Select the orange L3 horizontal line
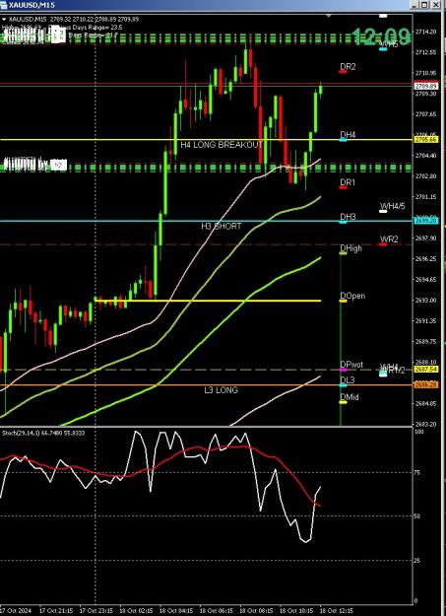The width and height of the screenshot is (446, 616). (207, 385)
